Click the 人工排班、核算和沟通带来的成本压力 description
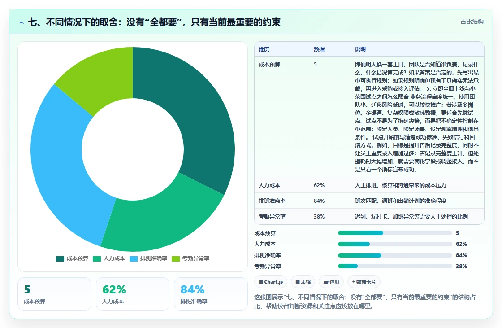The width and height of the screenshot is (502, 328). pos(401,185)
